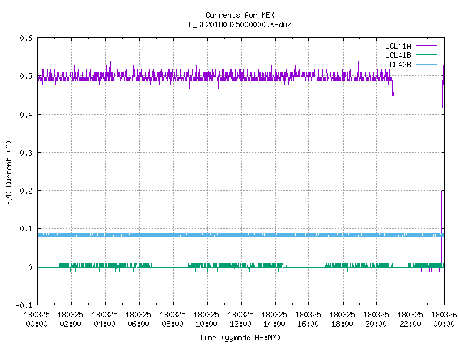Click the 0.5 y-axis tick label
Screen dimensions: 458x344
click(x=26, y=76)
